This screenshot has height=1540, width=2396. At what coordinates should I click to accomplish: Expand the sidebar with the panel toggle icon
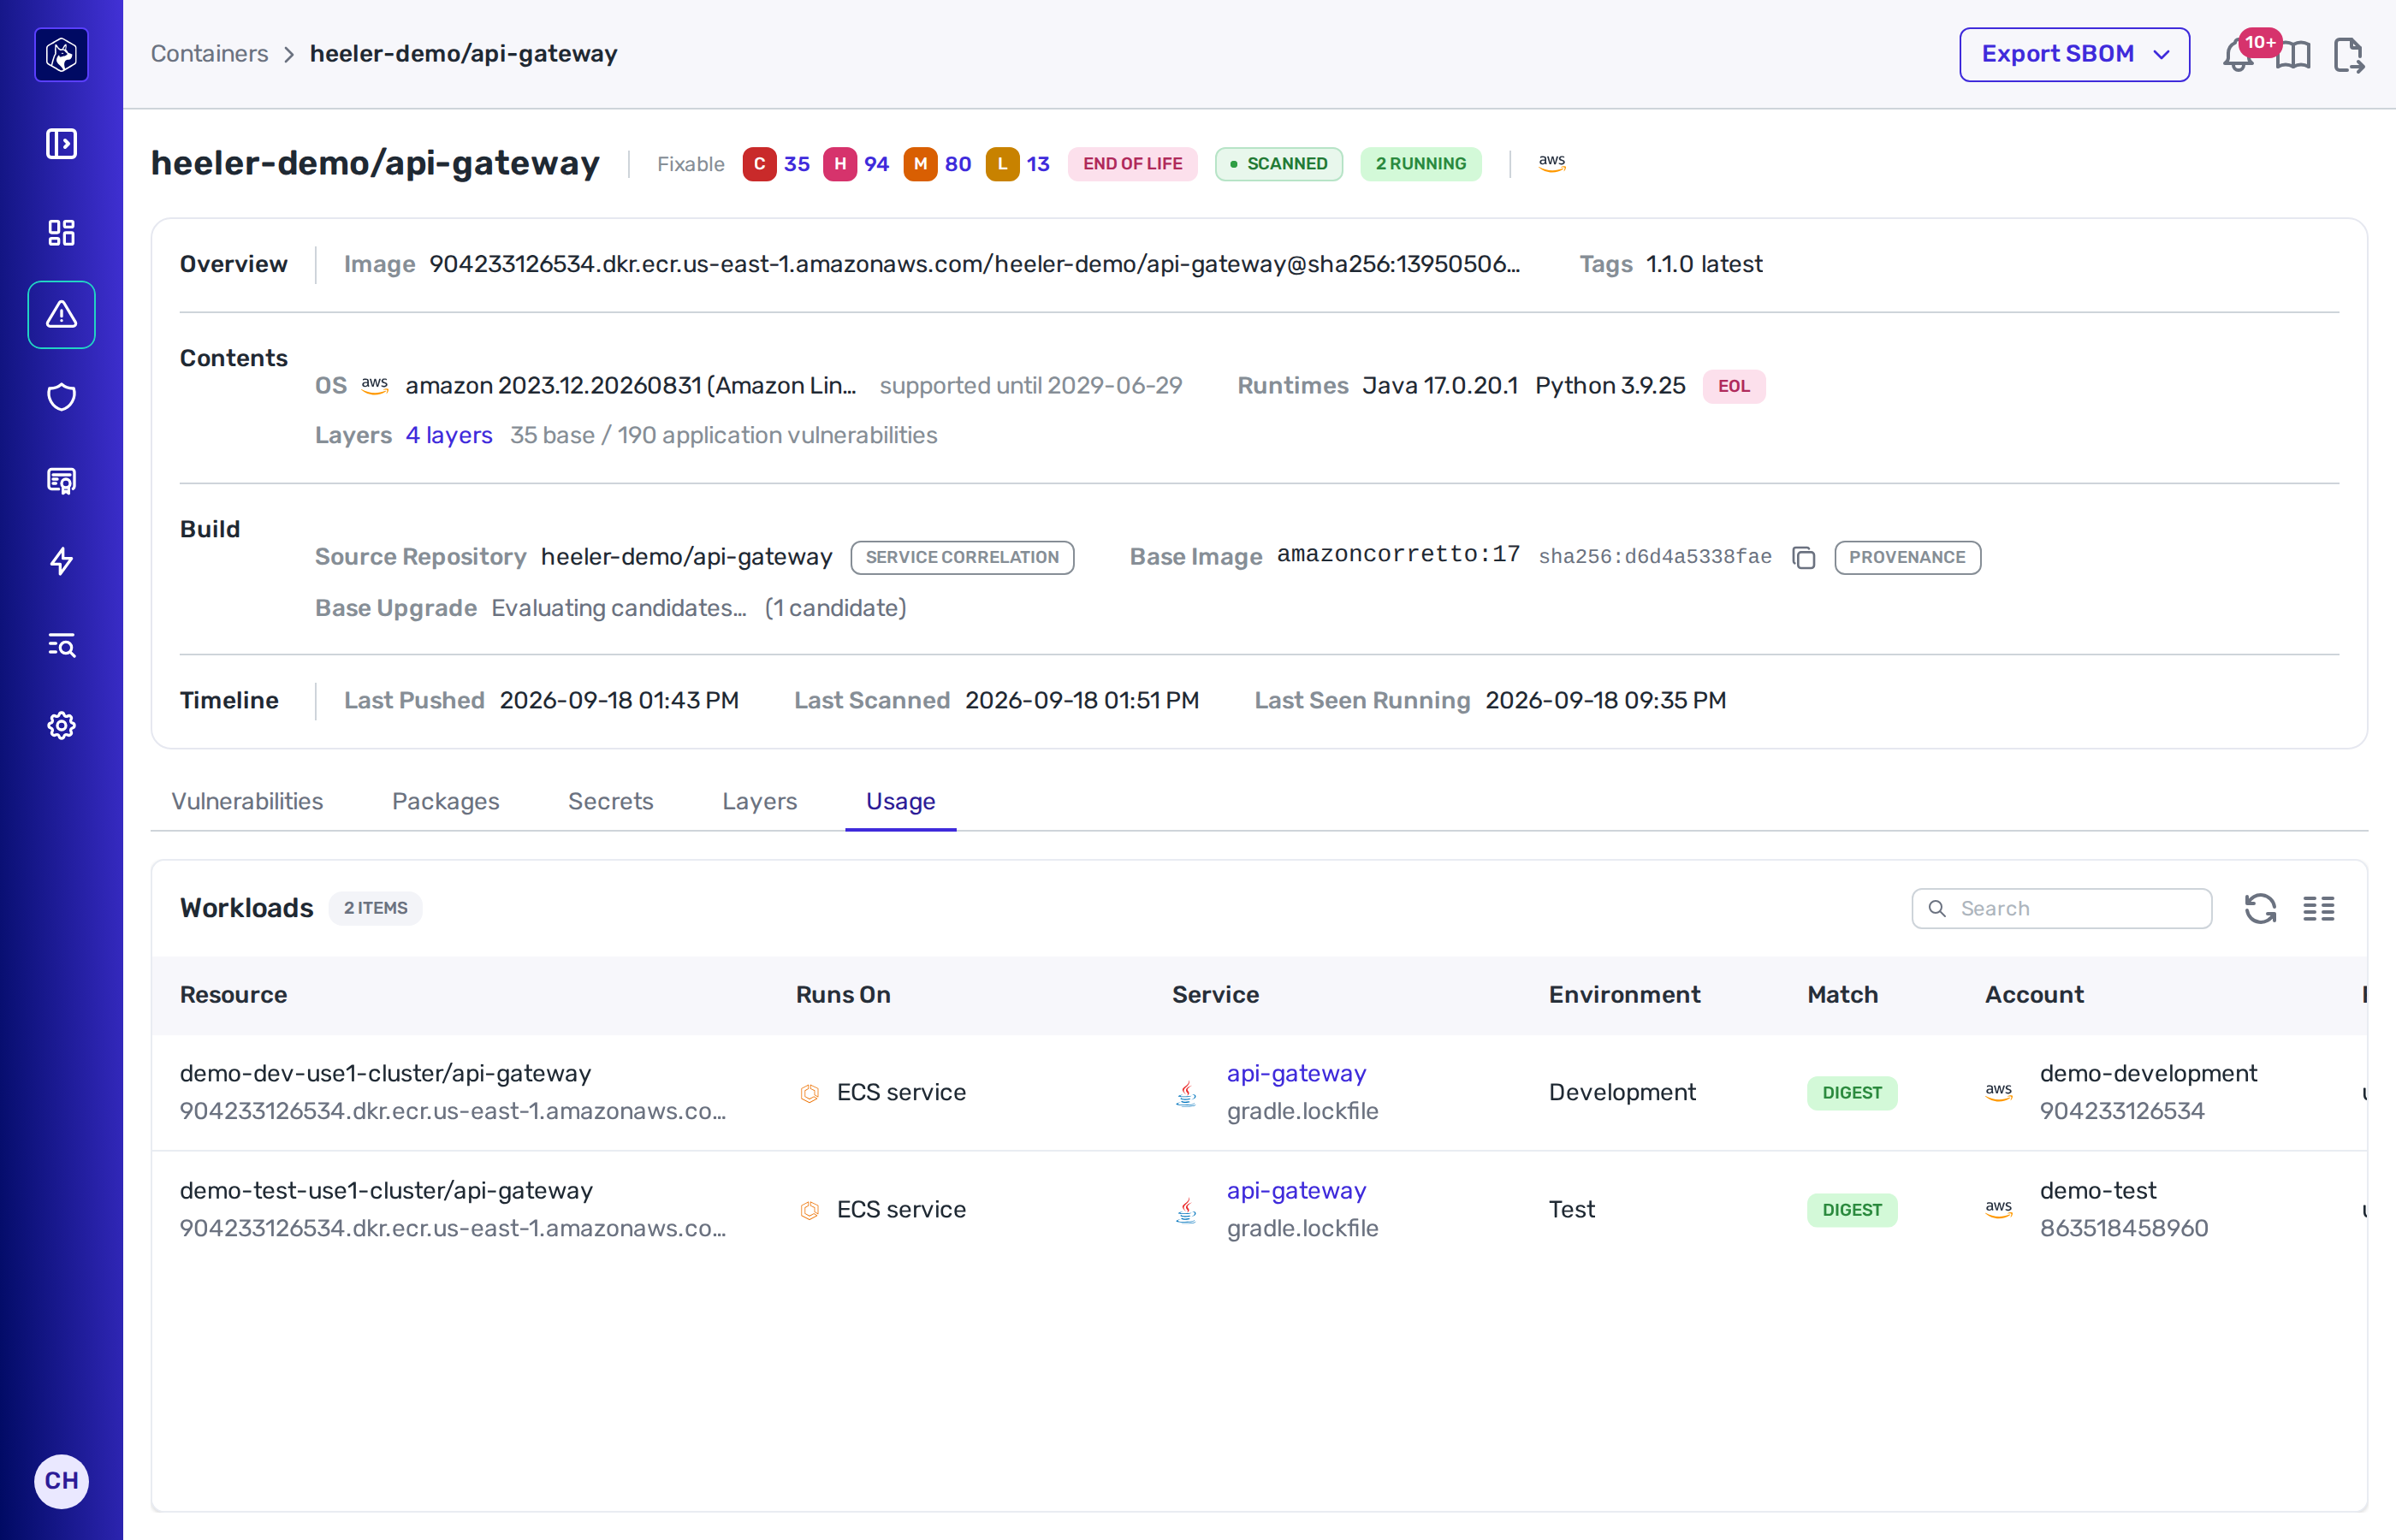click(x=61, y=144)
